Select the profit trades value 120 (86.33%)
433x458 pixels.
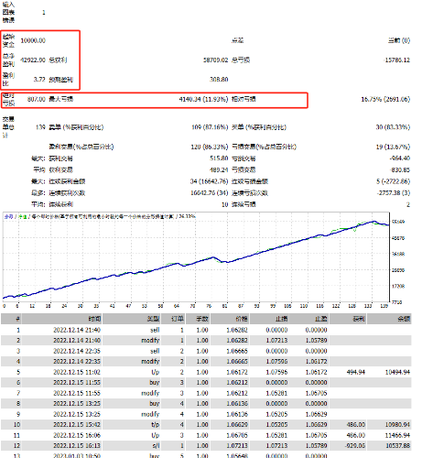[x=210, y=147]
